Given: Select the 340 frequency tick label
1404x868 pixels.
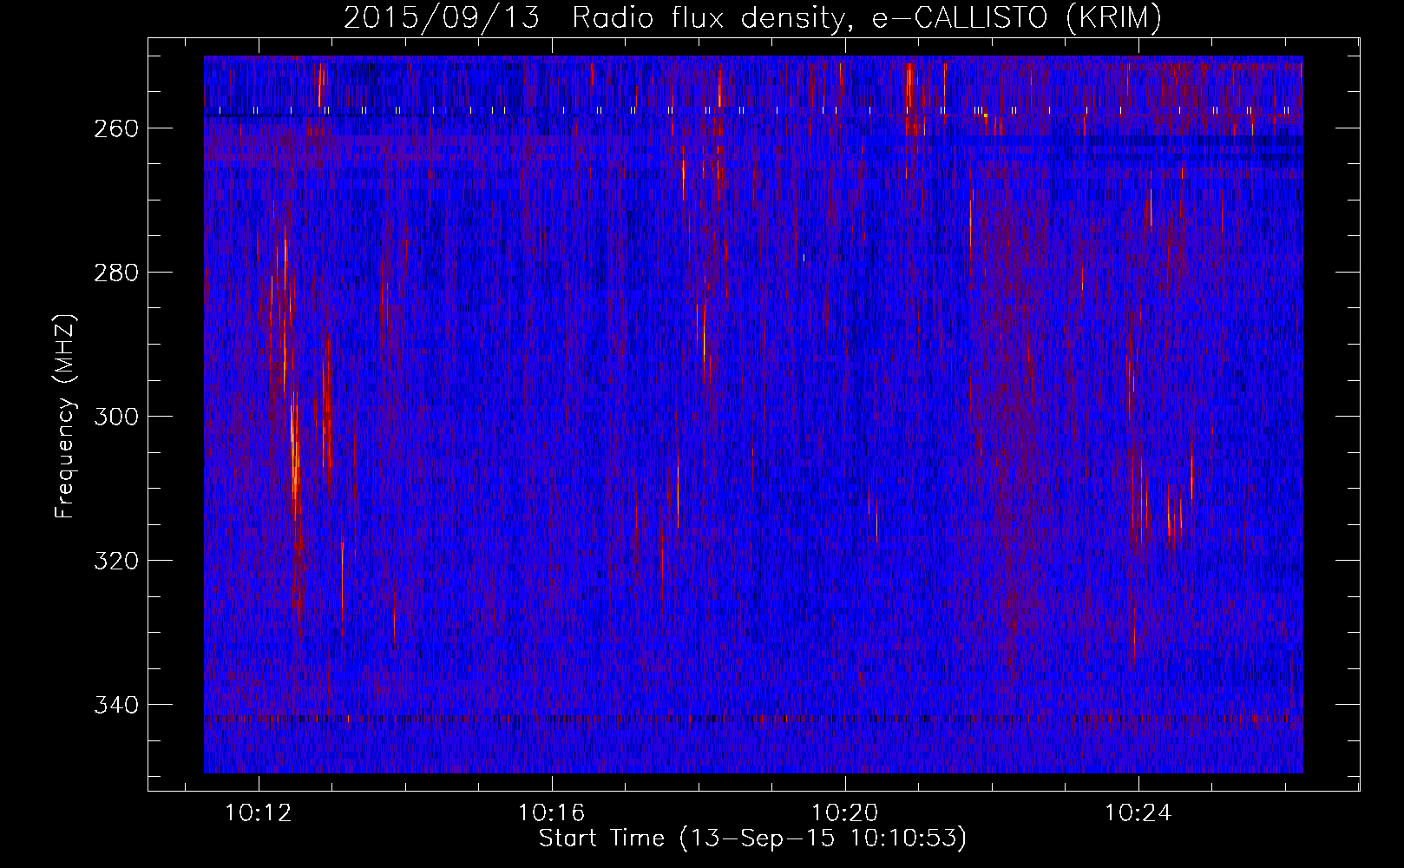Looking at the screenshot, I should click(115, 705).
